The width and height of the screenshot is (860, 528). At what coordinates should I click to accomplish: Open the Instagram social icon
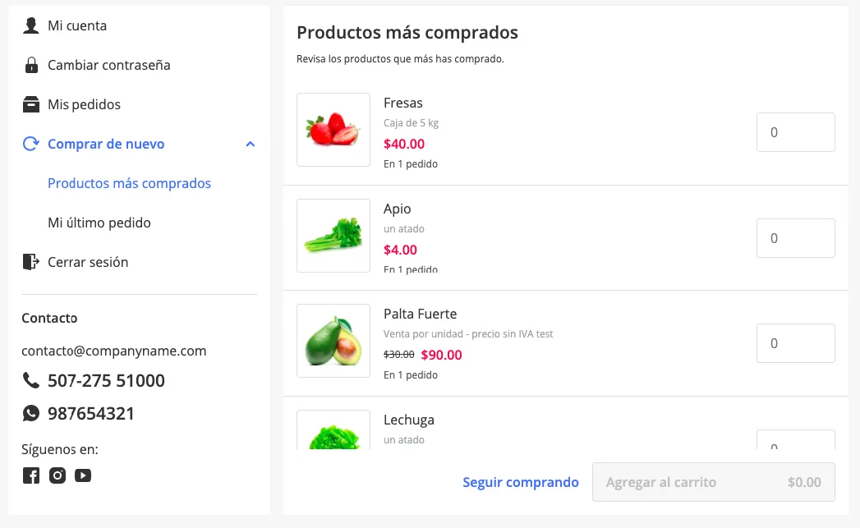point(57,475)
